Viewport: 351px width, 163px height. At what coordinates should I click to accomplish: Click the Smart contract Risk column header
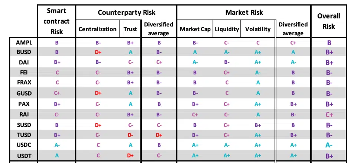57,21
